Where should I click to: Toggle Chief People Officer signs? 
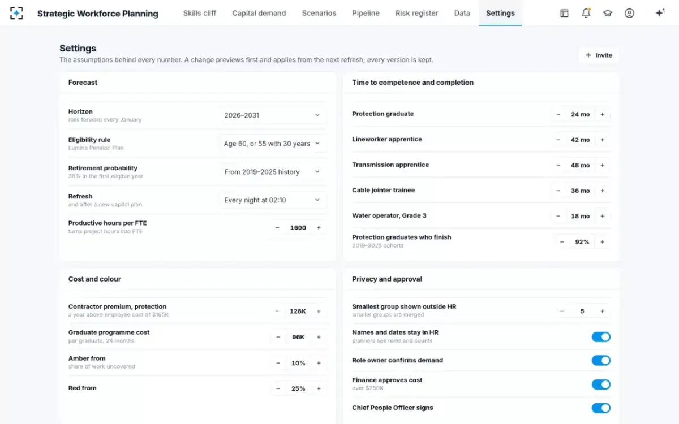pos(601,408)
